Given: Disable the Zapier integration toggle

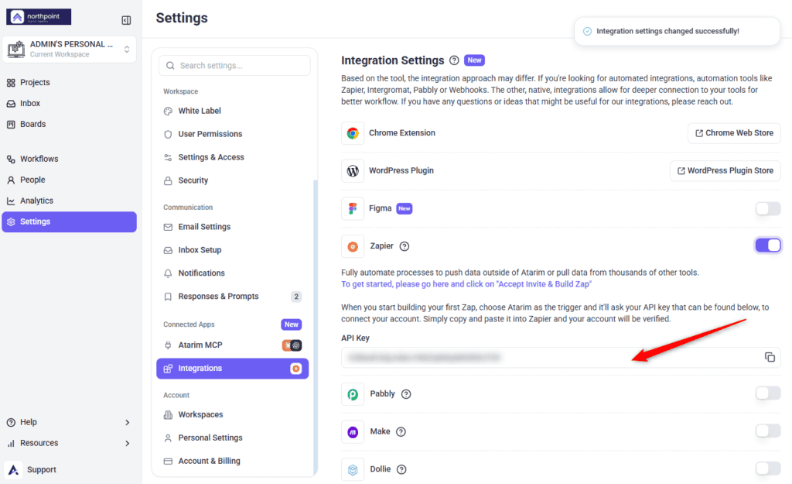Looking at the screenshot, I should [x=768, y=245].
